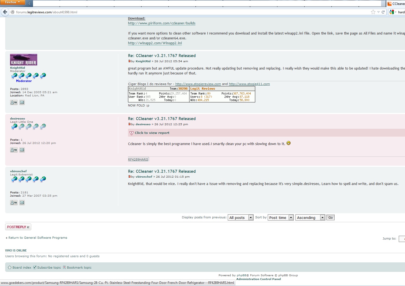Open the Administration Control Panel link
This screenshot has width=405, height=286.
click(258, 279)
